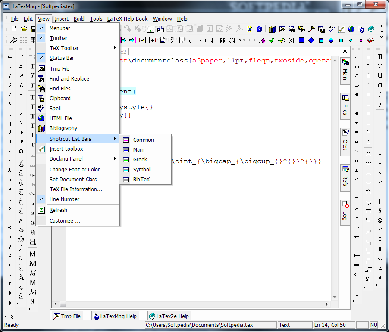Image resolution: width=389 pixels, height=332 pixels.
Task: Click the [a] bracket TeX toolbar icon
Action: [x=291, y=40]
